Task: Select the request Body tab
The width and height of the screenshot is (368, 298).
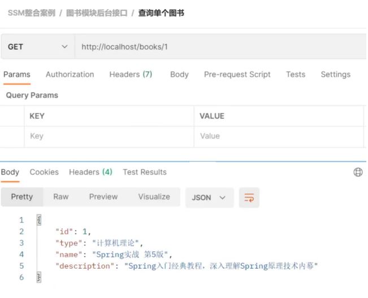Action: click(x=179, y=74)
